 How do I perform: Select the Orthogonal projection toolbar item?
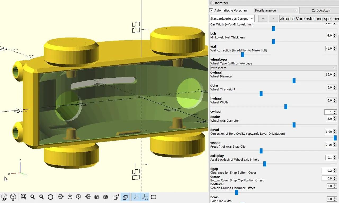coord(125,197)
